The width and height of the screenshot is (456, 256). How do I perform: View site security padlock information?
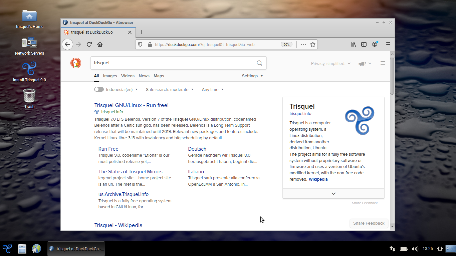click(150, 44)
